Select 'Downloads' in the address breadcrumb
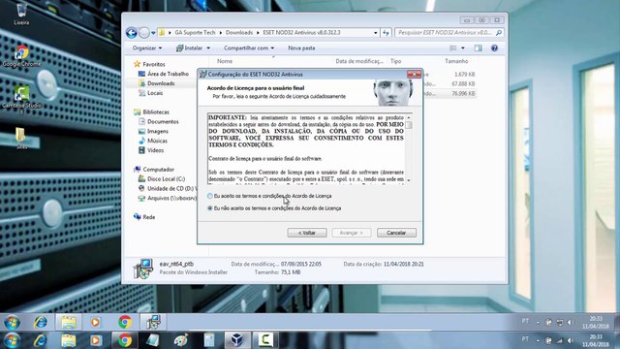 point(239,32)
